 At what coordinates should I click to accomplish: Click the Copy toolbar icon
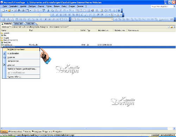52,11
